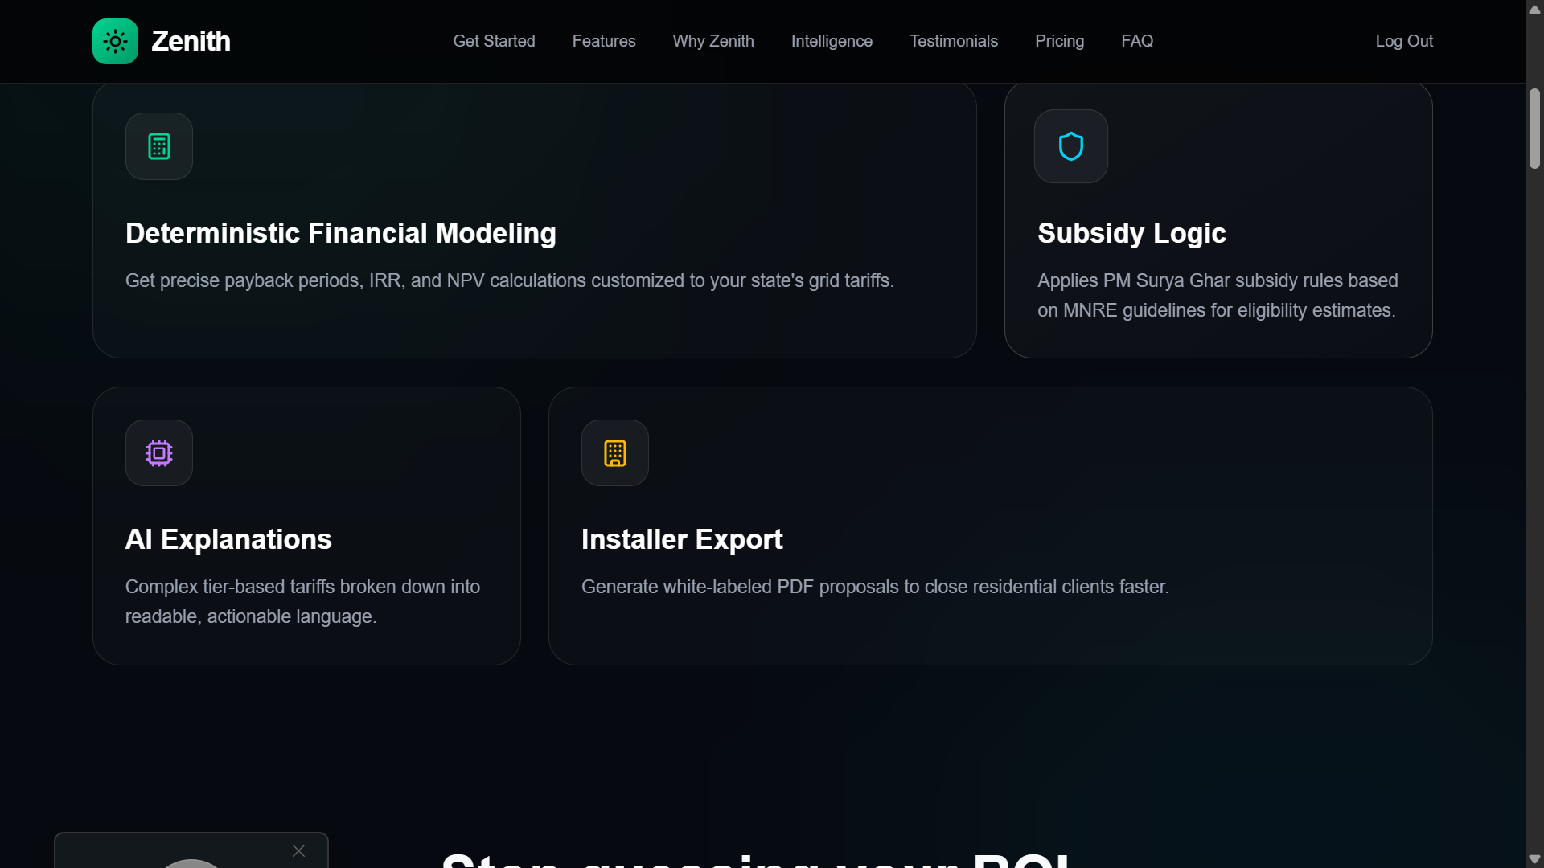
Task: Go to Features section in navbar
Action: pyautogui.click(x=604, y=41)
